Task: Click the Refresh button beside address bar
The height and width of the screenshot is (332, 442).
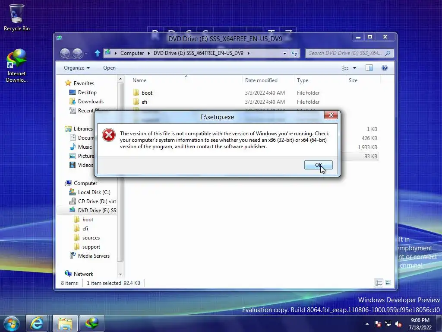Action: 294,53
